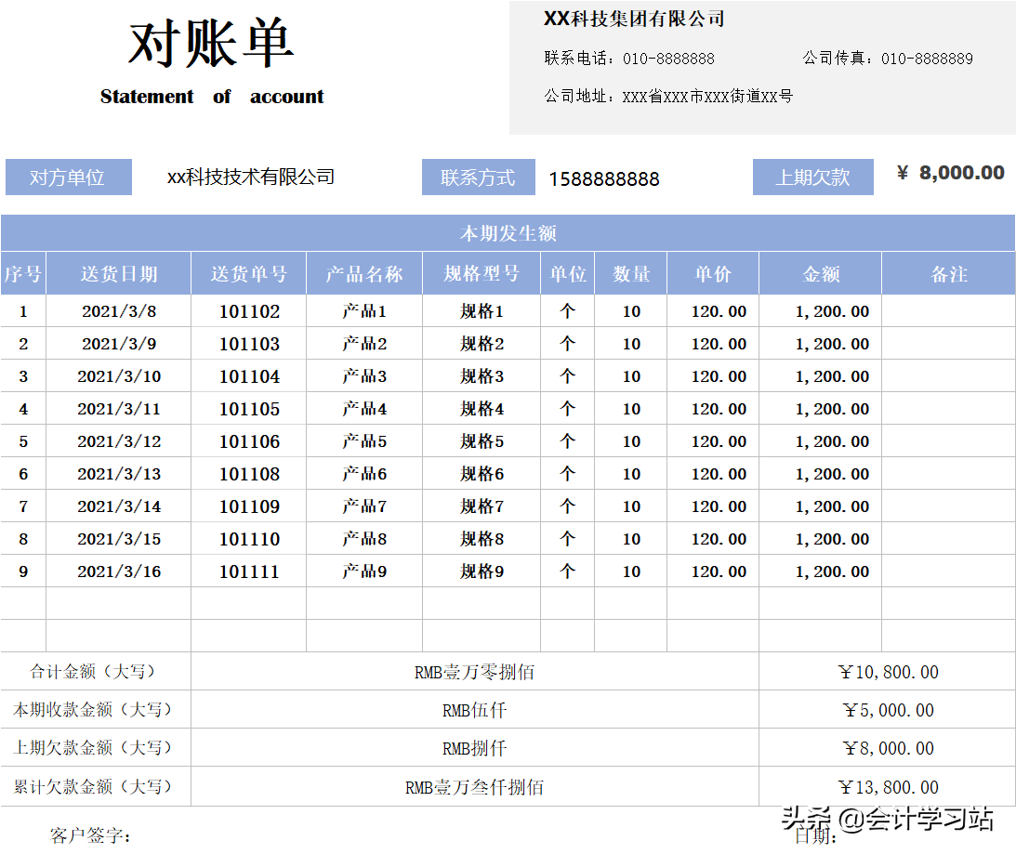Select the 上期欠款 label cell
The image size is (1016, 854).
[x=813, y=177]
